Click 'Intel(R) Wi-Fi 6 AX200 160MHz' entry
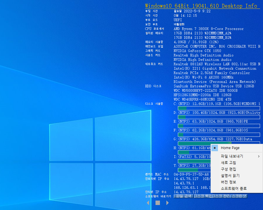The height and width of the screenshot is (210, 263). [204, 77]
